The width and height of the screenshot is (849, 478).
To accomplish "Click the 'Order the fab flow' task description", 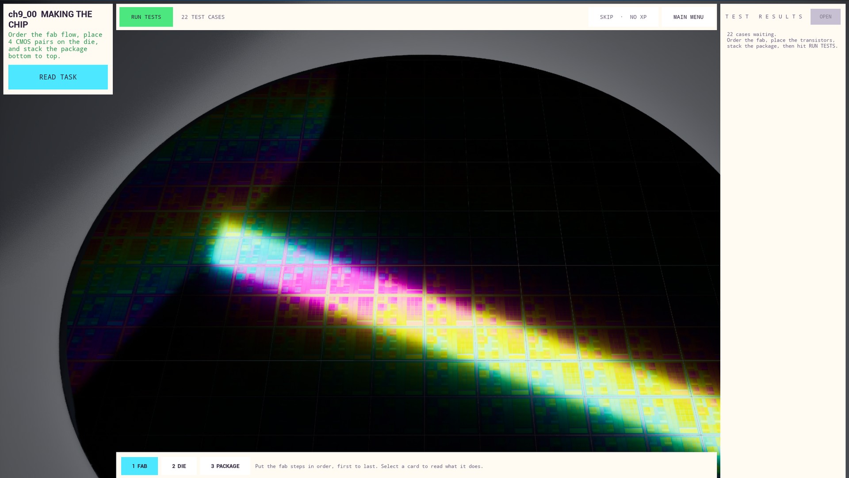I will pos(55,45).
